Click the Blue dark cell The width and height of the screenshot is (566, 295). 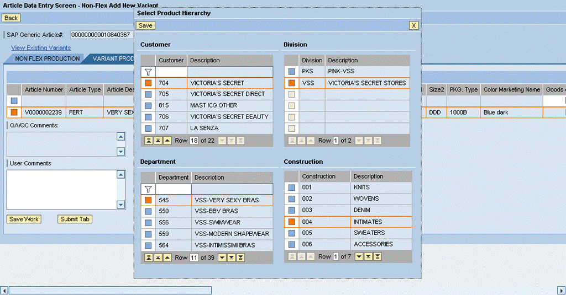click(x=512, y=112)
